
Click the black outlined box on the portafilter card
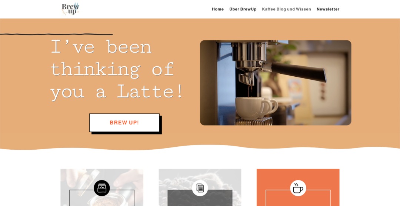(x=102, y=198)
